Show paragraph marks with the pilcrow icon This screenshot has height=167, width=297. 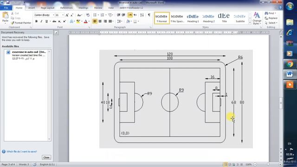point(149,15)
